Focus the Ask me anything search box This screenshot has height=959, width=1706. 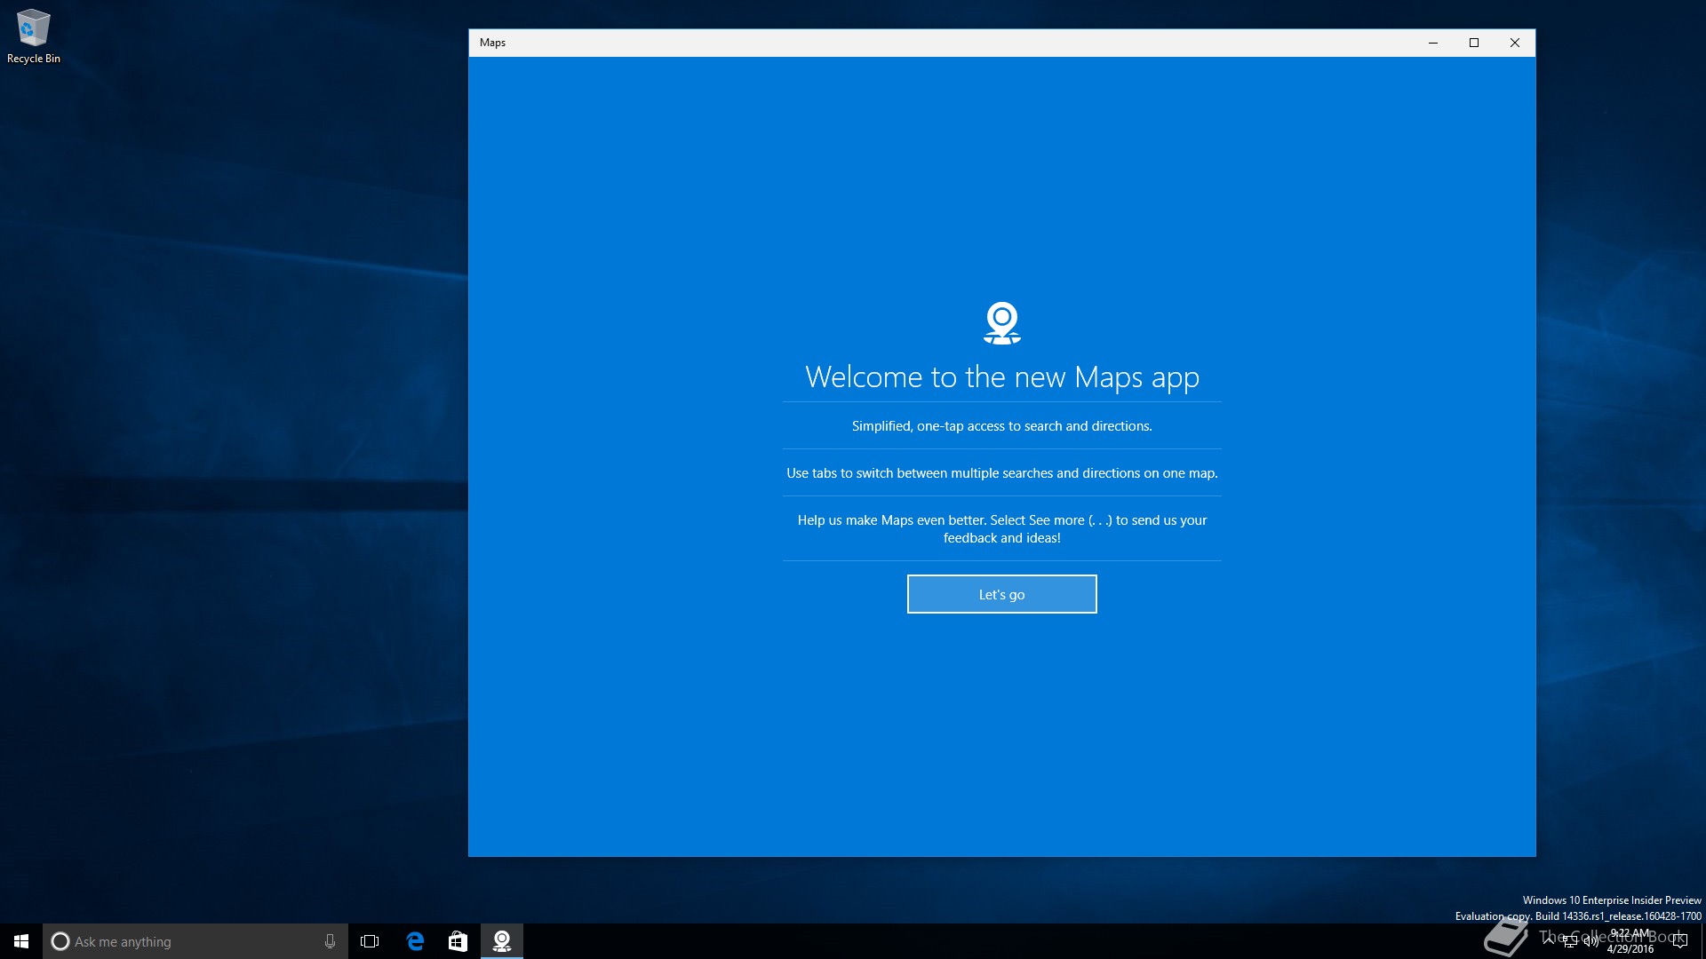click(195, 941)
